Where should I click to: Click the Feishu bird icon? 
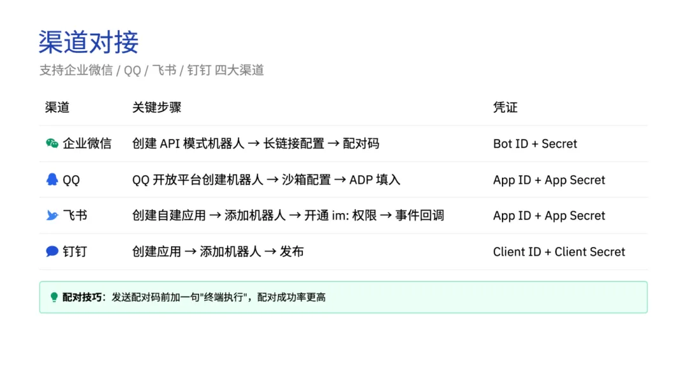pyautogui.click(x=52, y=215)
